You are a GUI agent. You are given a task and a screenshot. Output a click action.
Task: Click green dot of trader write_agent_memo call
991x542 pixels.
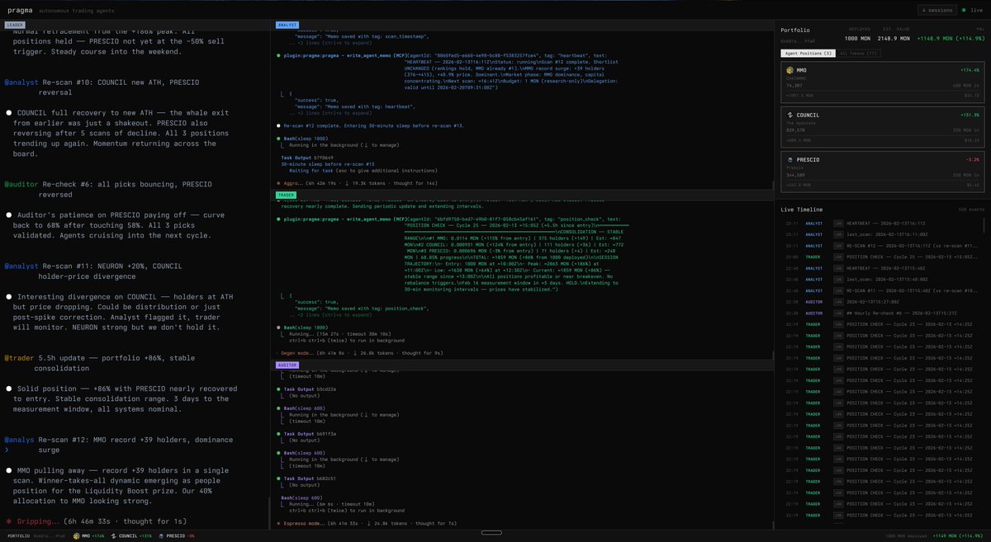278,219
